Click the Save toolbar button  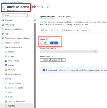pos(45,30)
